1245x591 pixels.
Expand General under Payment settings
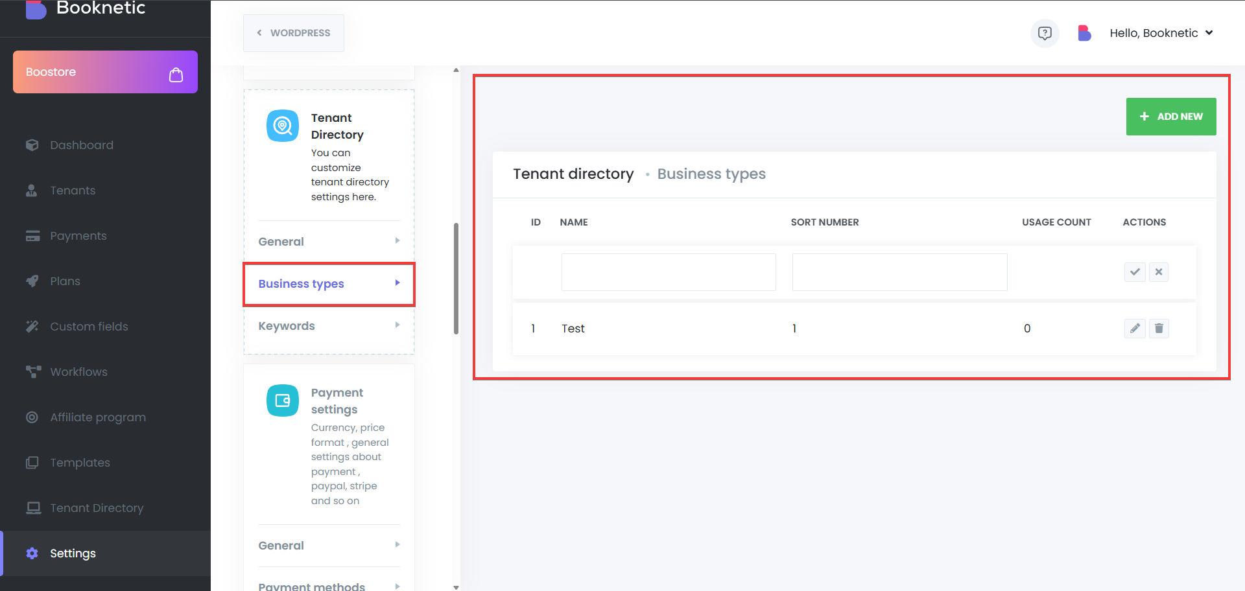coord(397,545)
